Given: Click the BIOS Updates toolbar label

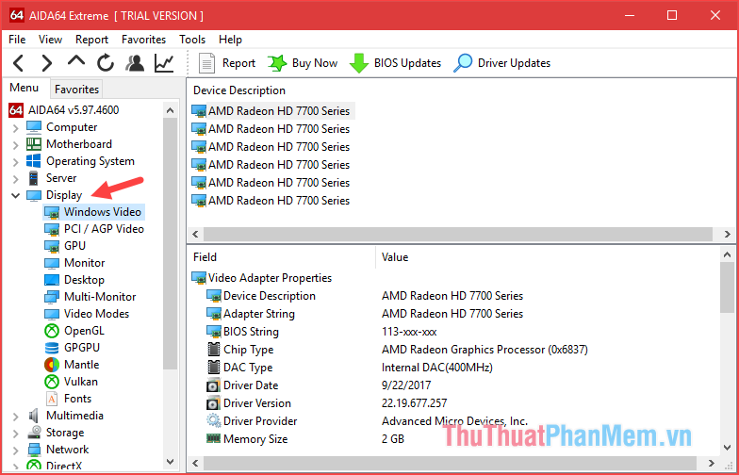Looking at the screenshot, I should point(407,63).
